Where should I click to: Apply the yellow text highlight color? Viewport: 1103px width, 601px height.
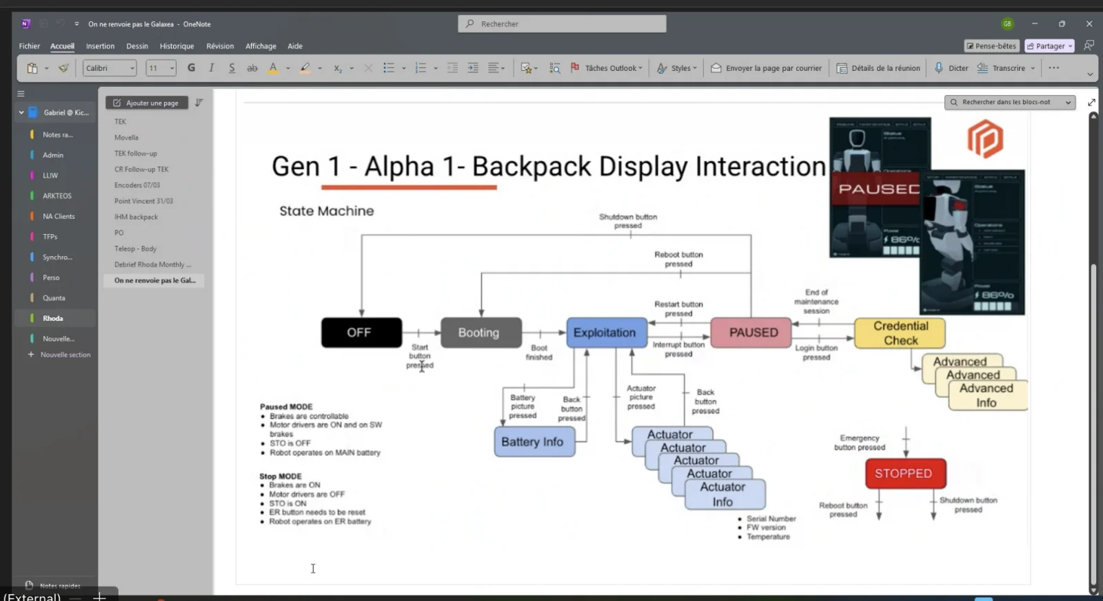(x=305, y=68)
